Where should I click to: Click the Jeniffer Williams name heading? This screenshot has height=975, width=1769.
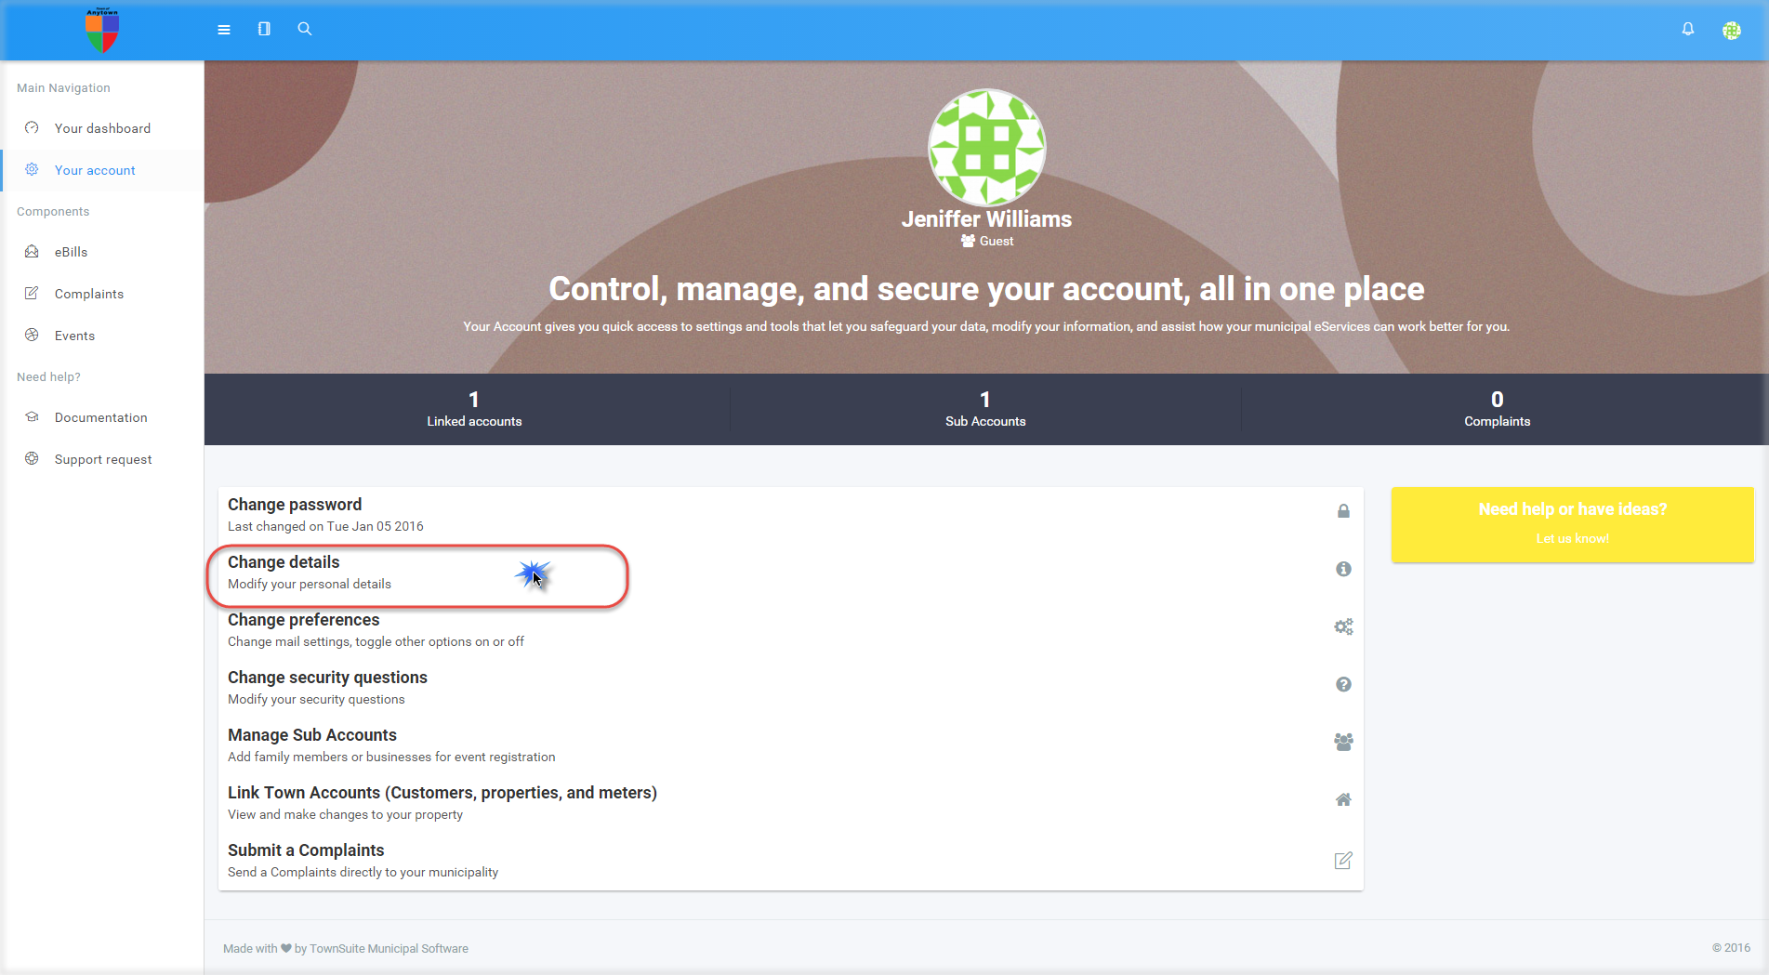986,218
